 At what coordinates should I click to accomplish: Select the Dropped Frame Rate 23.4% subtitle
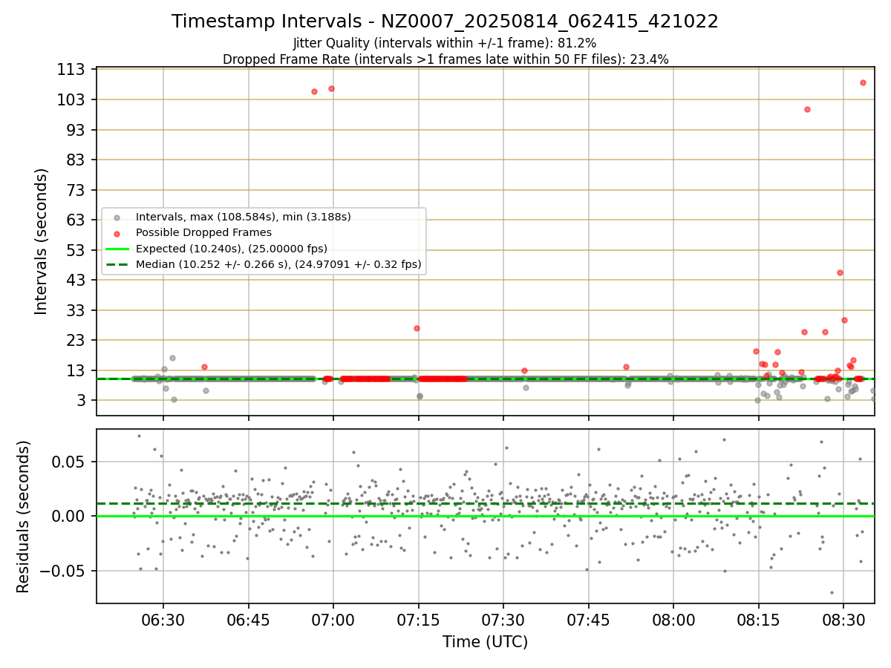click(x=446, y=59)
